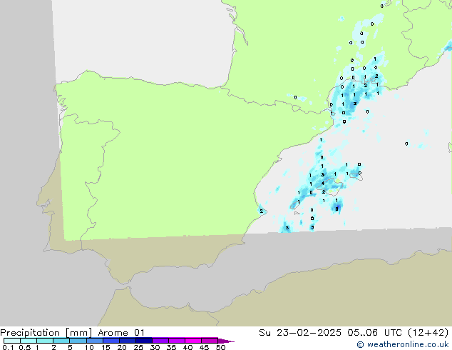Select the 0.5 mm legend color swatch
The width and height of the screenshot is (452, 350).
(x=29, y=341)
